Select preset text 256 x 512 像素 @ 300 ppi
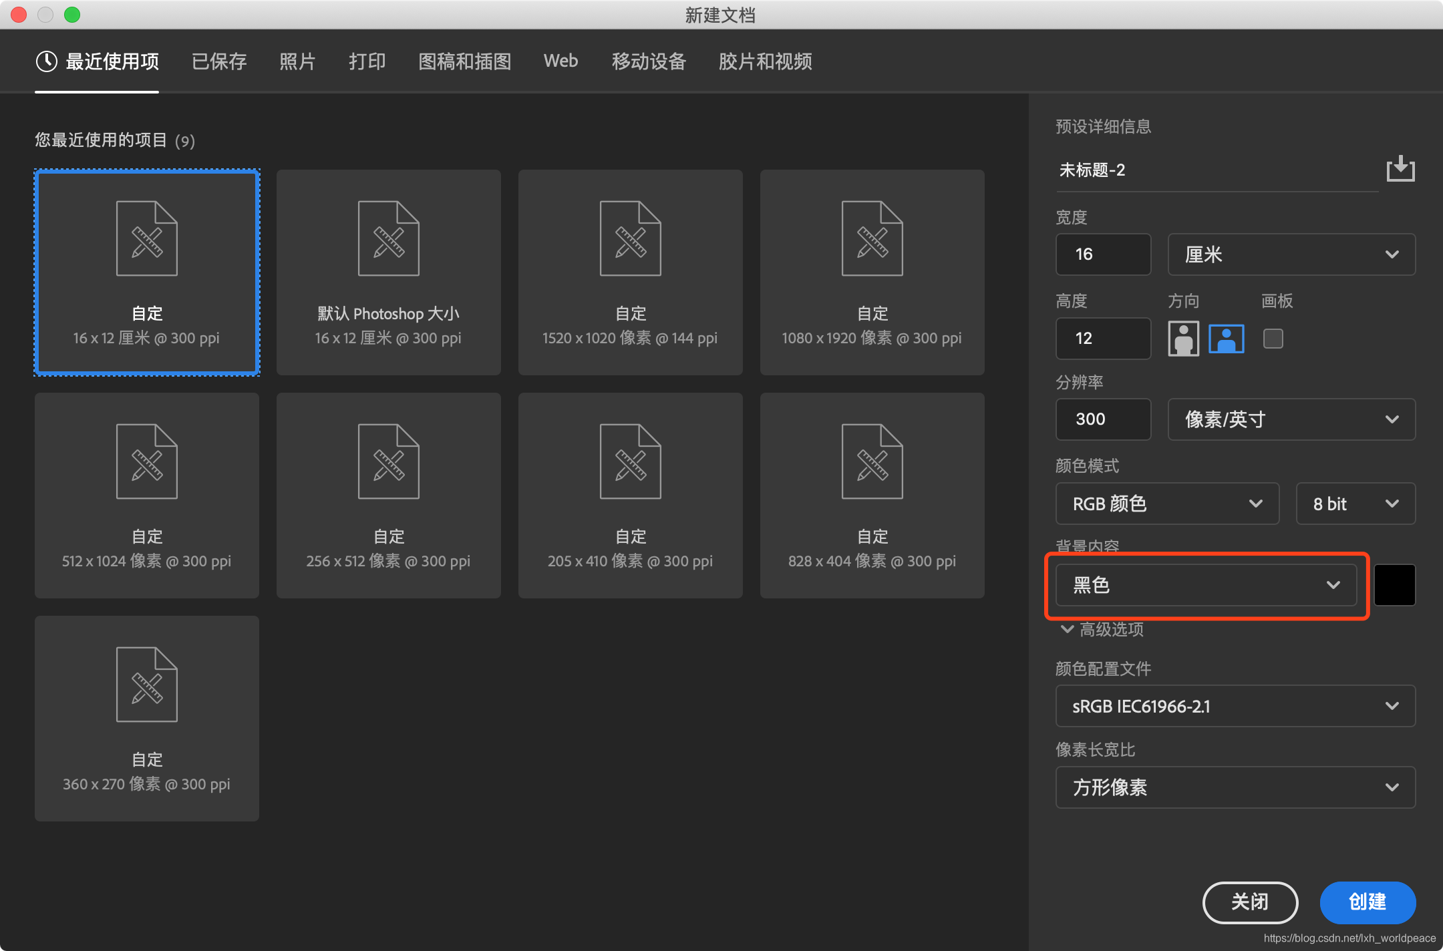This screenshot has width=1443, height=951. 389,561
